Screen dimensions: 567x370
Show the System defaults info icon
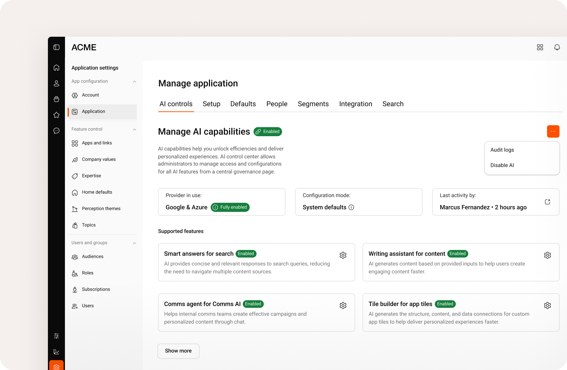pos(351,207)
